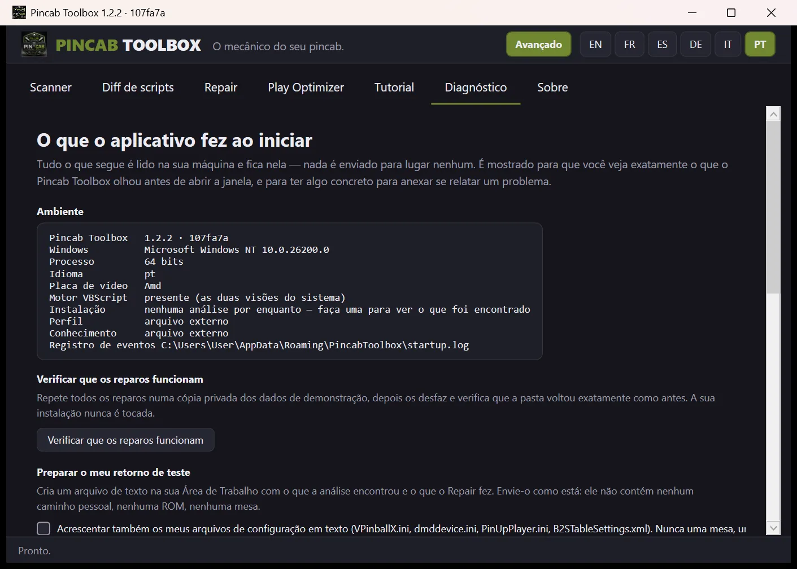The height and width of the screenshot is (569, 797).
Task: Switch language to EN
Action: (x=595, y=45)
